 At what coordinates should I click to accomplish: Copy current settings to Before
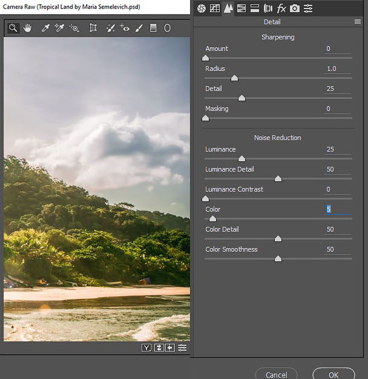pos(169,348)
